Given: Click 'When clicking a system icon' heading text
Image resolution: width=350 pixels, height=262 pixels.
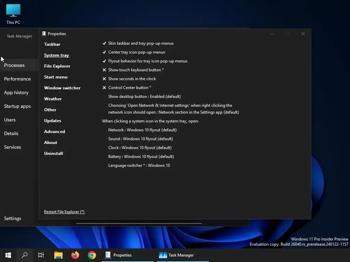Looking at the screenshot, I should tap(150, 121).
